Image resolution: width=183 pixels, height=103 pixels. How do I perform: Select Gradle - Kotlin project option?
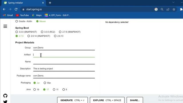pyautogui.click(x=24, y=21)
